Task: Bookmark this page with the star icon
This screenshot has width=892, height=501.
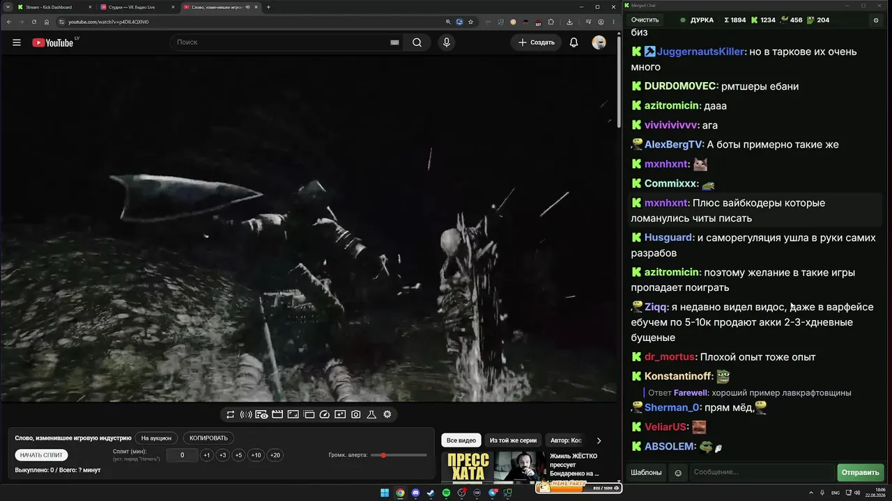Action: (x=470, y=22)
